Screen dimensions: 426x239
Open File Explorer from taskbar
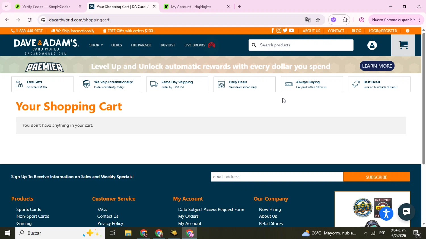(x=128, y=233)
